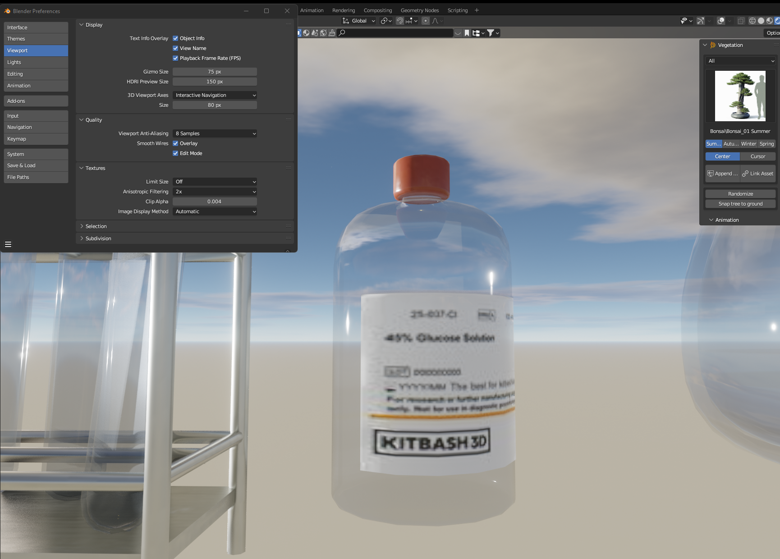Screen dimensions: 780x559
Task: Select the Winter season toggle
Action: pyautogui.click(x=748, y=144)
